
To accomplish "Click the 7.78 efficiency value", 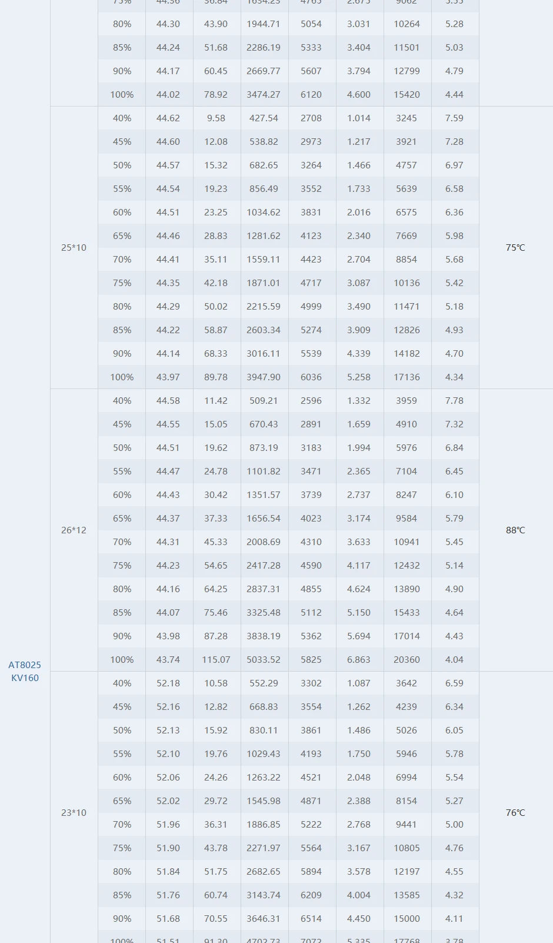I will coord(454,401).
